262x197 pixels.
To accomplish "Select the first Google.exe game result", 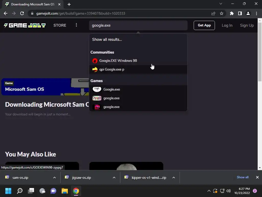I will tap(138, 89).
